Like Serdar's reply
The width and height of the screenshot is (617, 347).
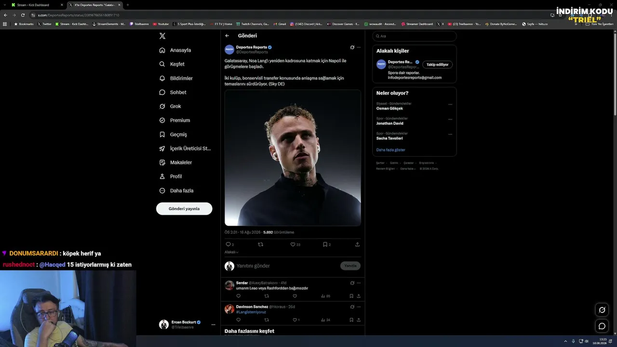[x=295, y=296]
